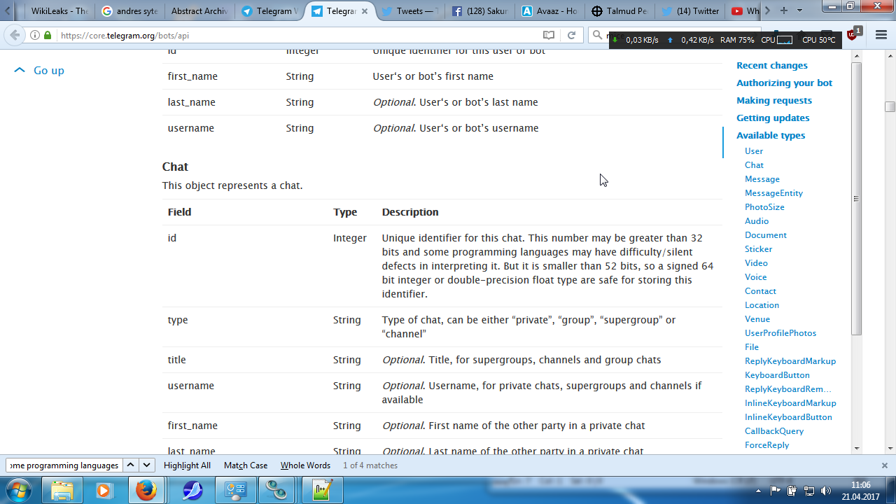Jump to InlineKeyboardMarkup sidebar link
Screen dimensions: 896x504
pyautogui.click(x=790, y=403)
